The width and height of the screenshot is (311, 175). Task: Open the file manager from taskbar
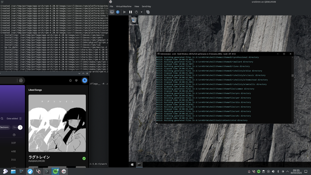[x=13, y=172]
